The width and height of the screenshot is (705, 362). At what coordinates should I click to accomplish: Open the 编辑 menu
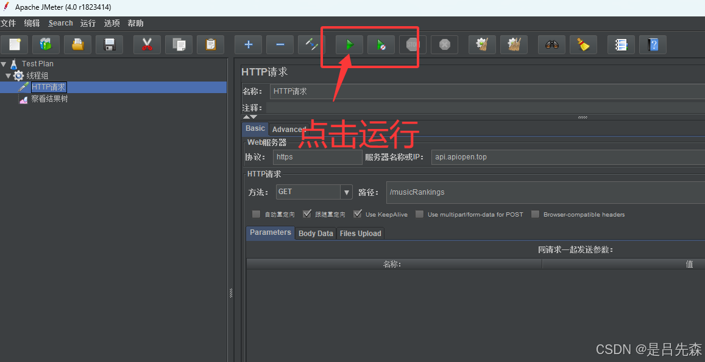(32, 23)
